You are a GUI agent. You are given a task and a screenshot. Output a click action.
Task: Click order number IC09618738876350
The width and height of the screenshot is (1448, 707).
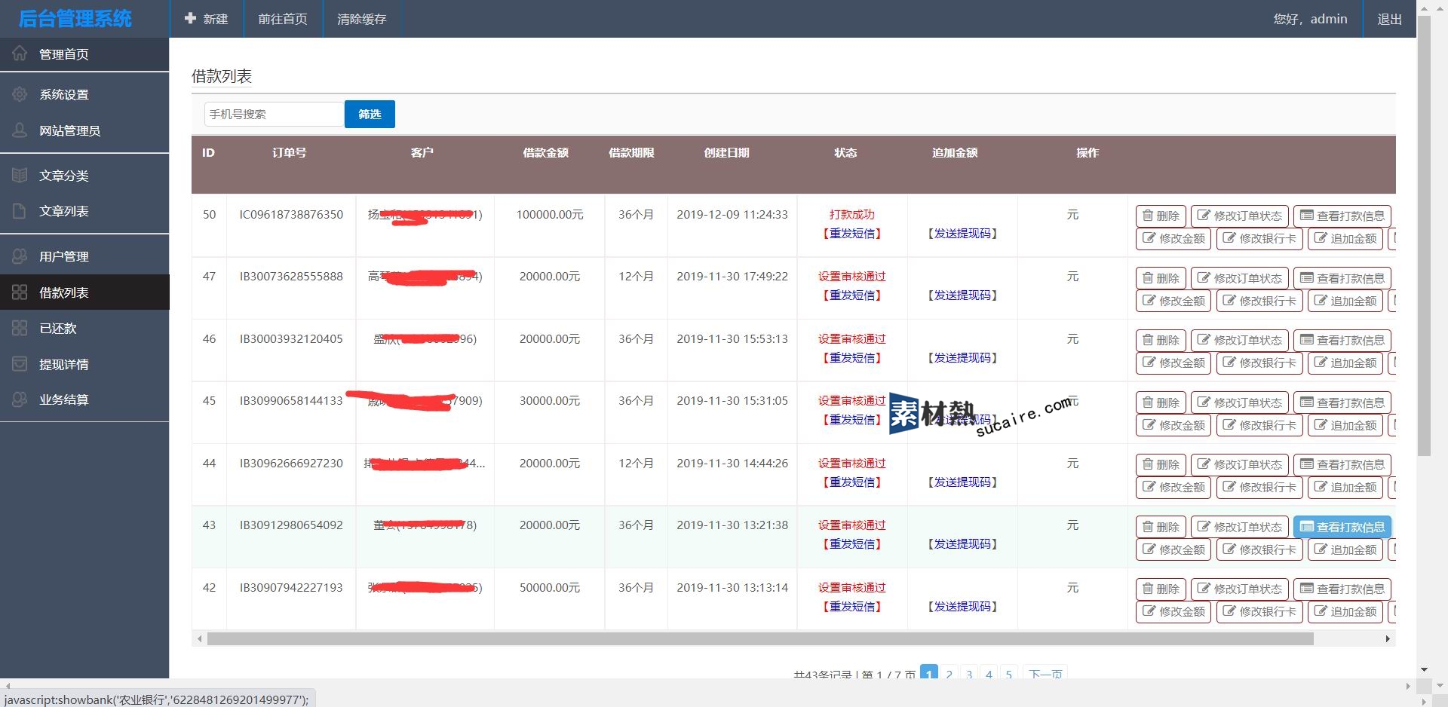[291, 215]
